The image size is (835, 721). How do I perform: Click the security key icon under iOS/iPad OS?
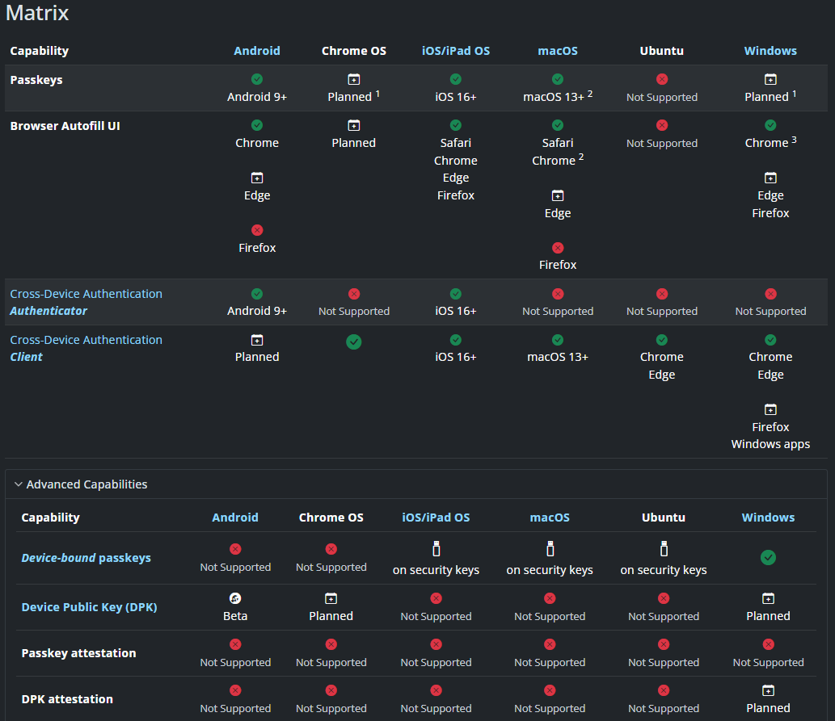(436, 549)
